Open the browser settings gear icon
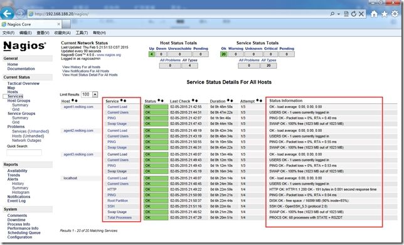The image size is (404, 245). click(x=395, y=14)
